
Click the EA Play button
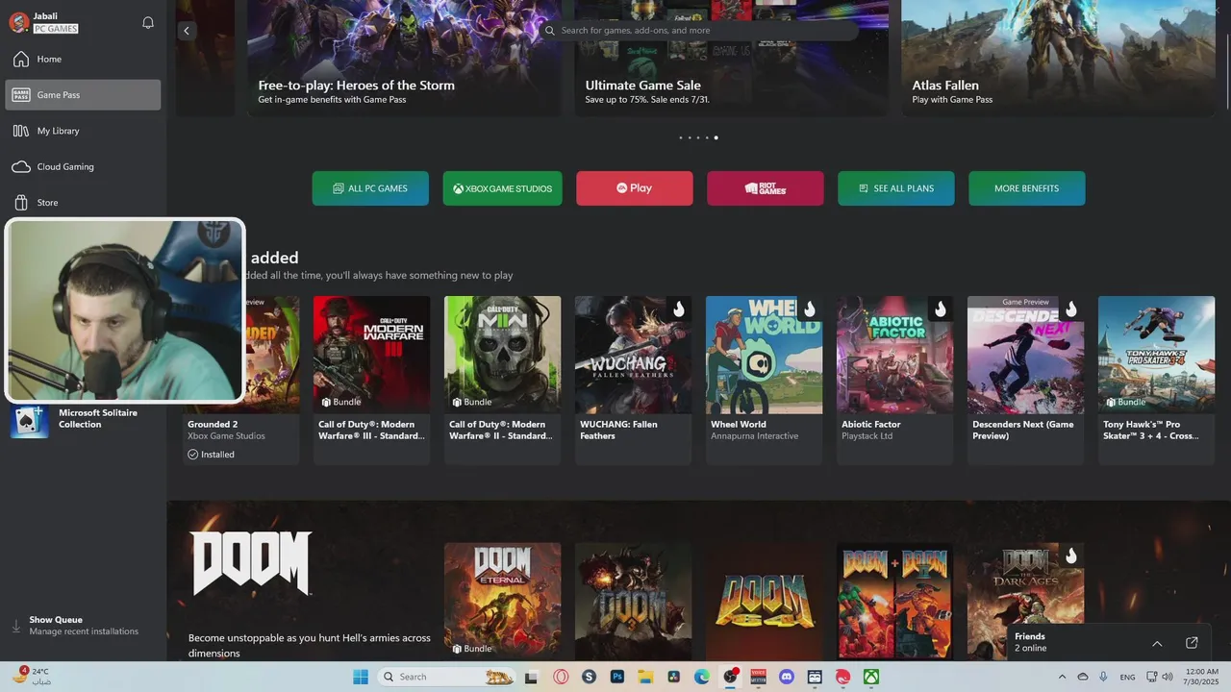point(635,188)
